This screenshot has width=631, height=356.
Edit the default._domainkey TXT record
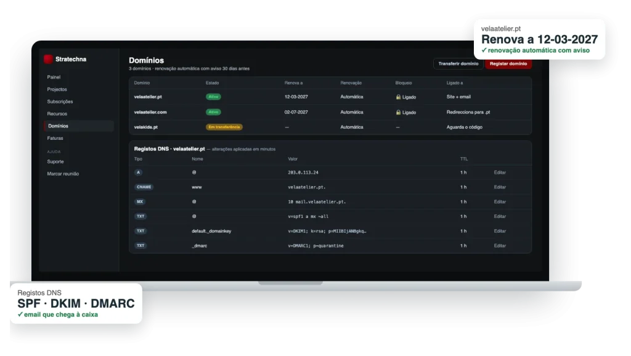(x=500, y=231)
